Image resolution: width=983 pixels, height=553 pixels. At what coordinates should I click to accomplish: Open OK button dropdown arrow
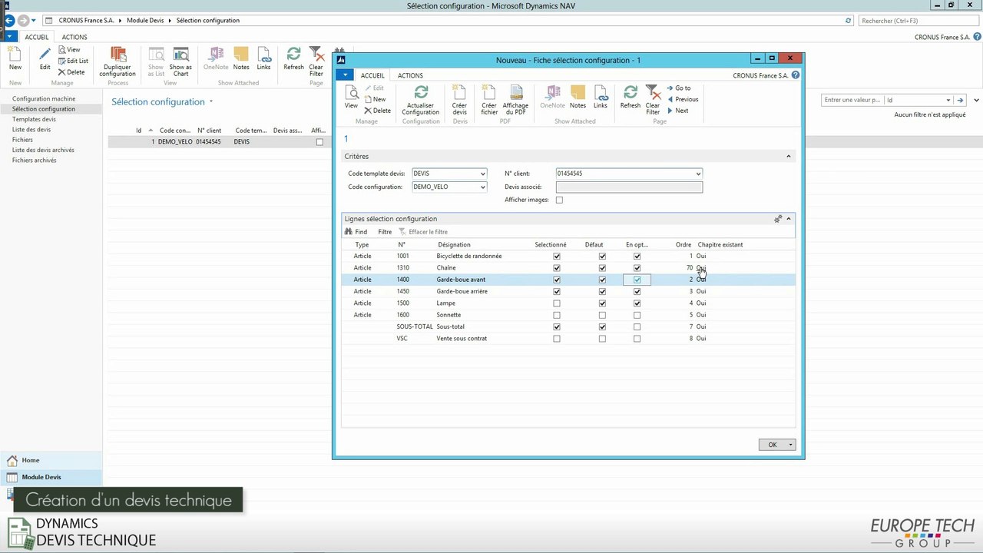790,445
